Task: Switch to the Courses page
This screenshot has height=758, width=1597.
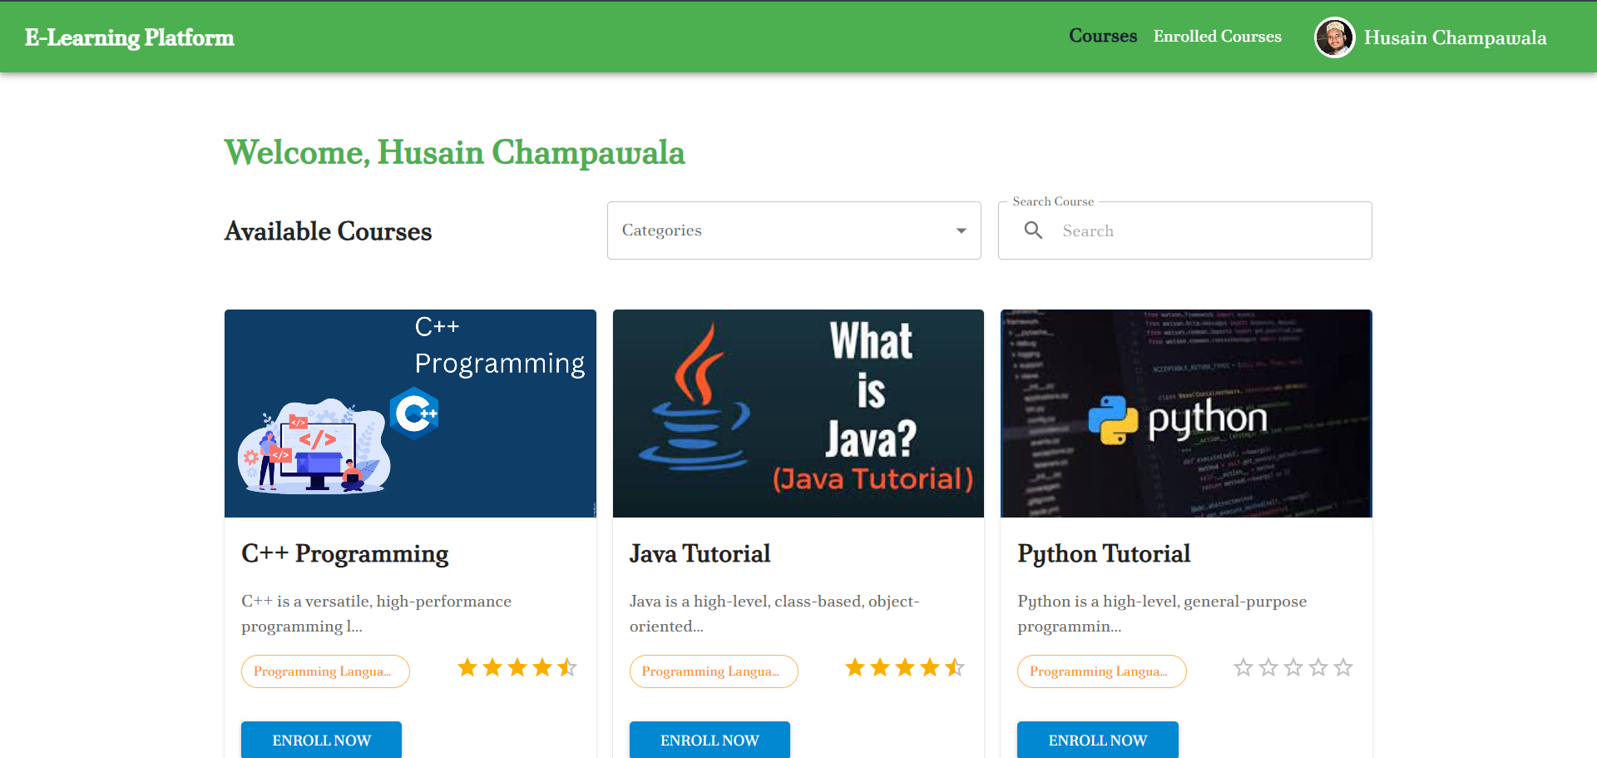Action: pos(1103,36)
